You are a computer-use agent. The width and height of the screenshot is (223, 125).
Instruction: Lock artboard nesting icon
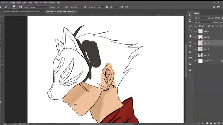pos(209,26)
